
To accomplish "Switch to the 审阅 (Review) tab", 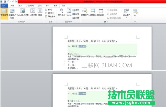I will click(56, 6).
